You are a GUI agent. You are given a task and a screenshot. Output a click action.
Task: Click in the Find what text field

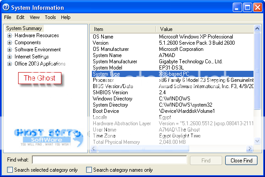pos(110,160)
